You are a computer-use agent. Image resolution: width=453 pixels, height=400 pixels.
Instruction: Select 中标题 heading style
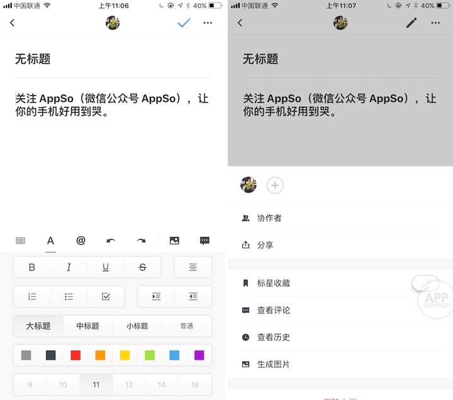click(88, 326)
